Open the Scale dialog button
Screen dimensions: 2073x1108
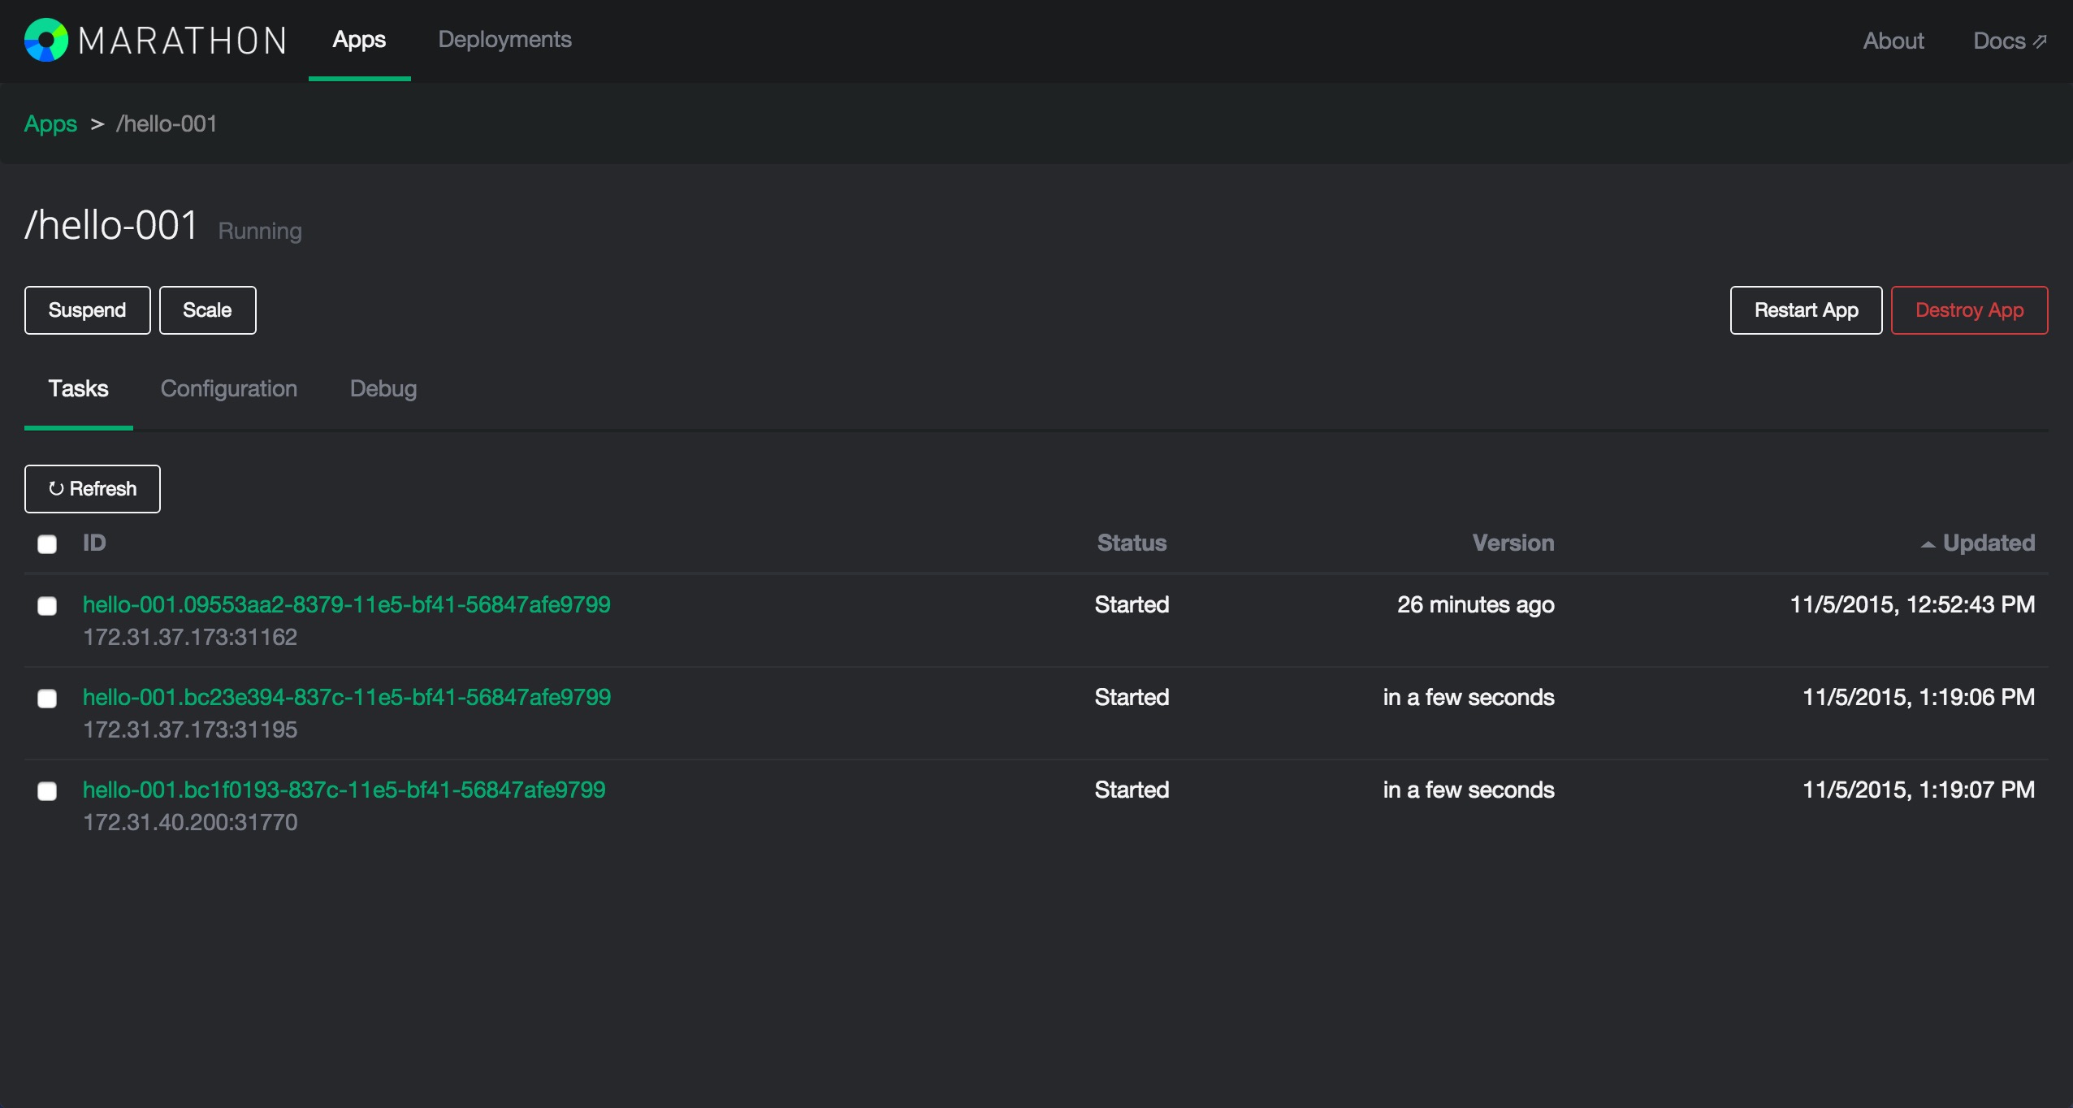pyautogui.click(x=207, y=310)
